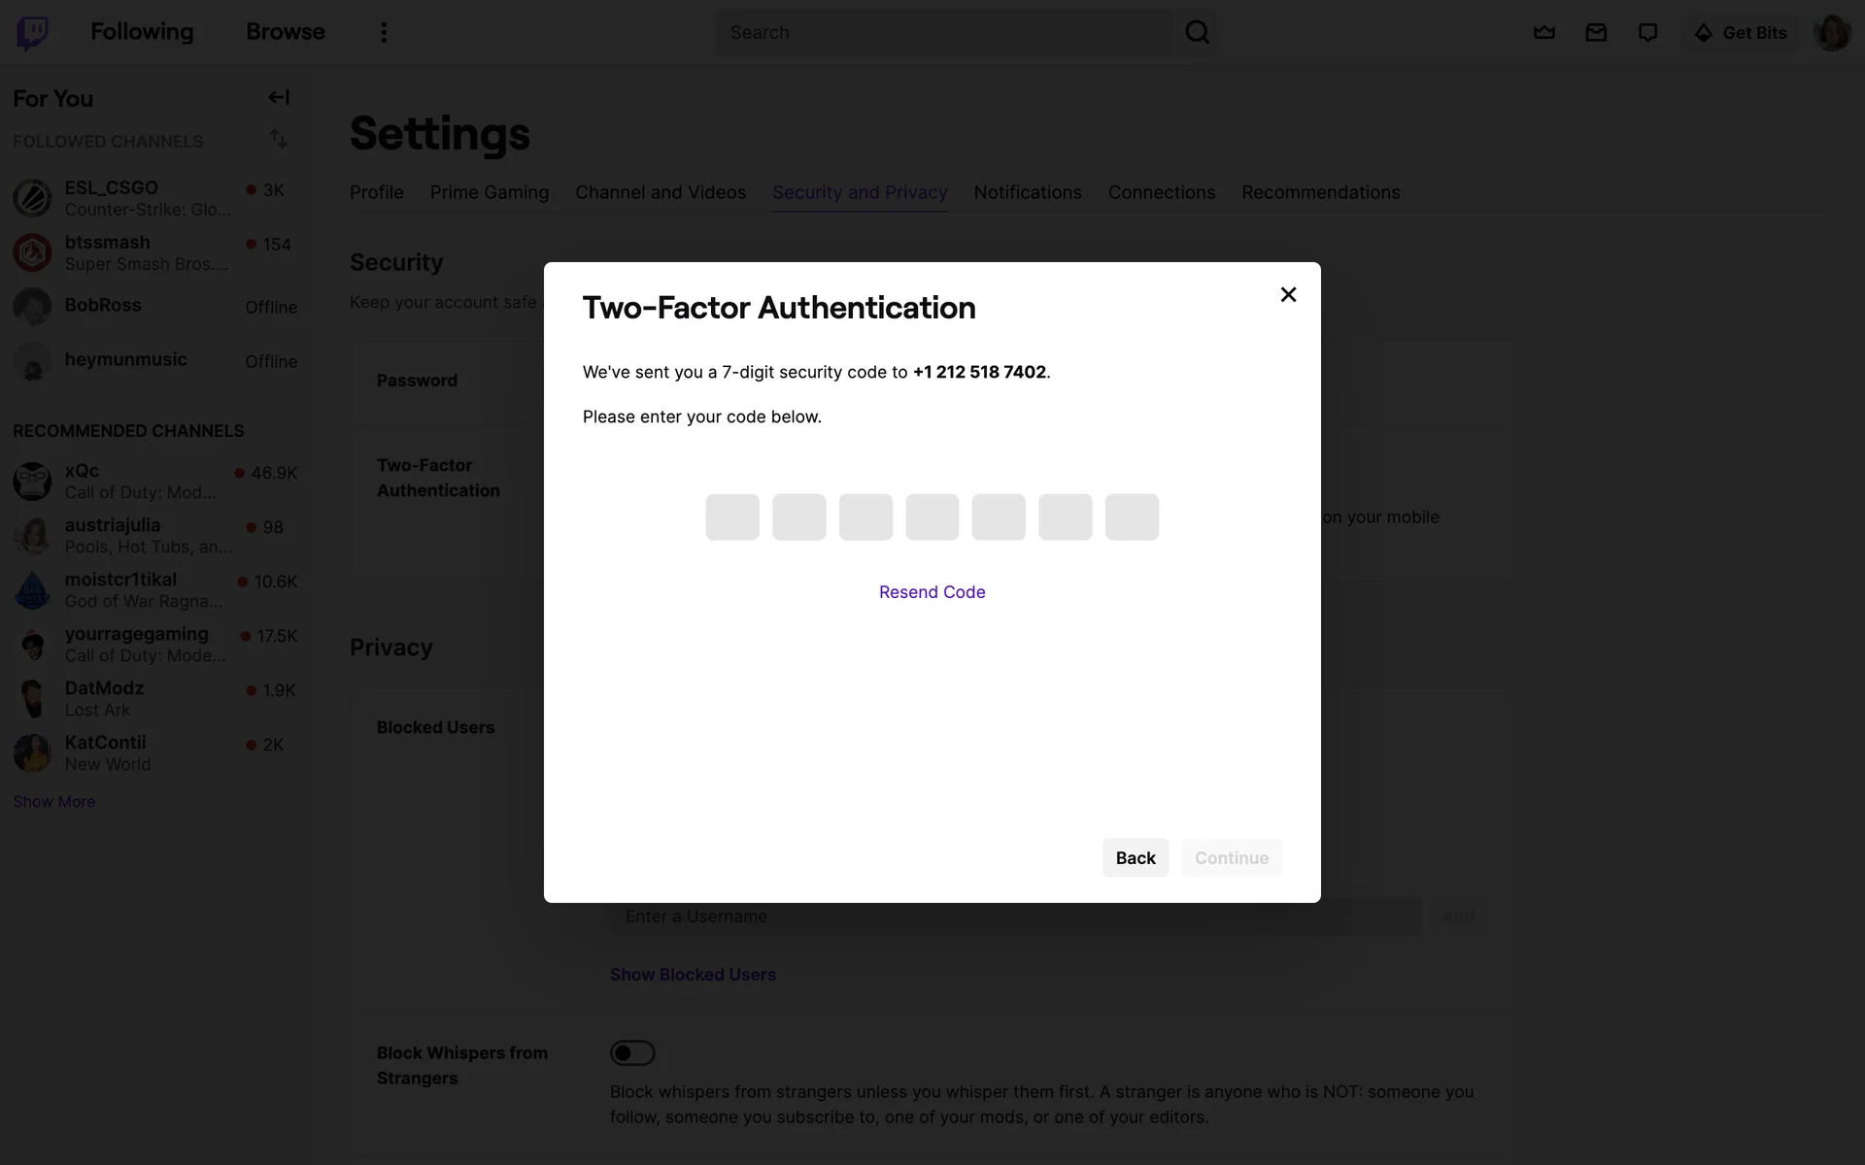Click the sort followed channels icon
This screenshot has height=1165, width=1865.
click(279, 140)
